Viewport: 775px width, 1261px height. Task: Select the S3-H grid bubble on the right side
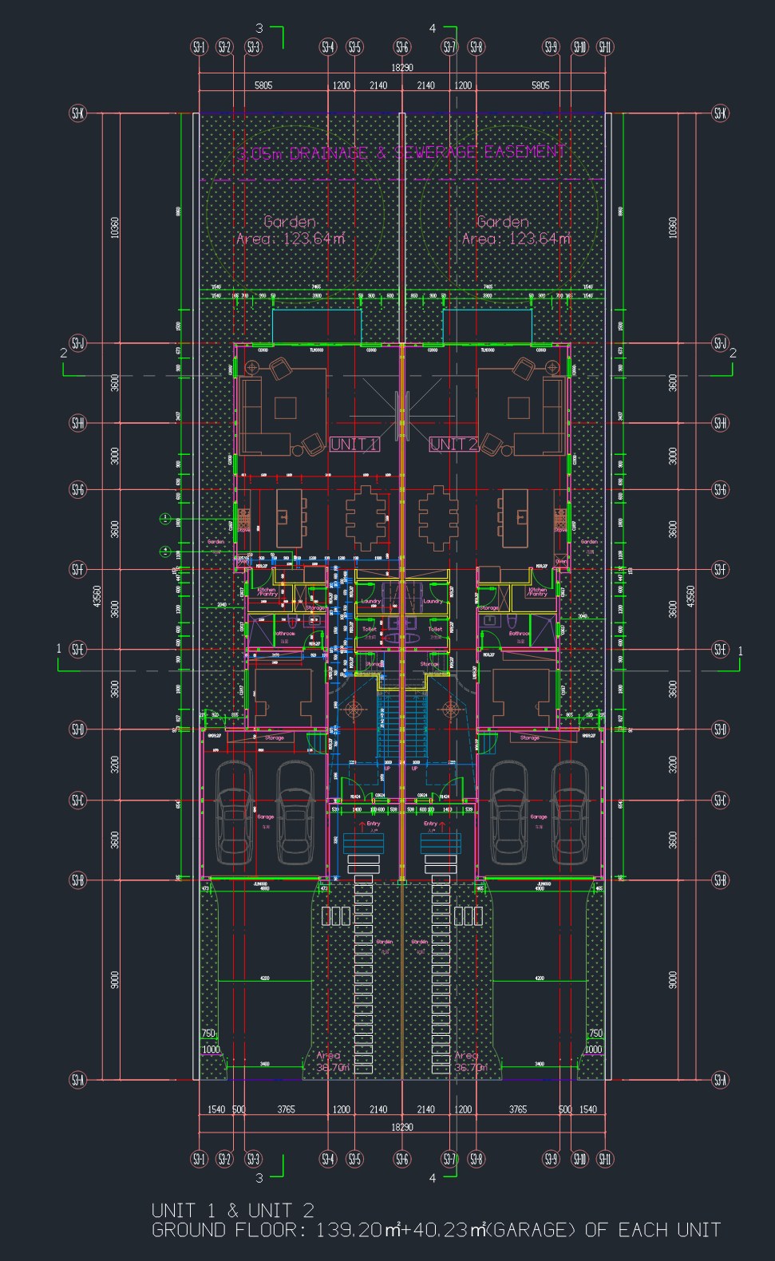[x=721, y=423]
